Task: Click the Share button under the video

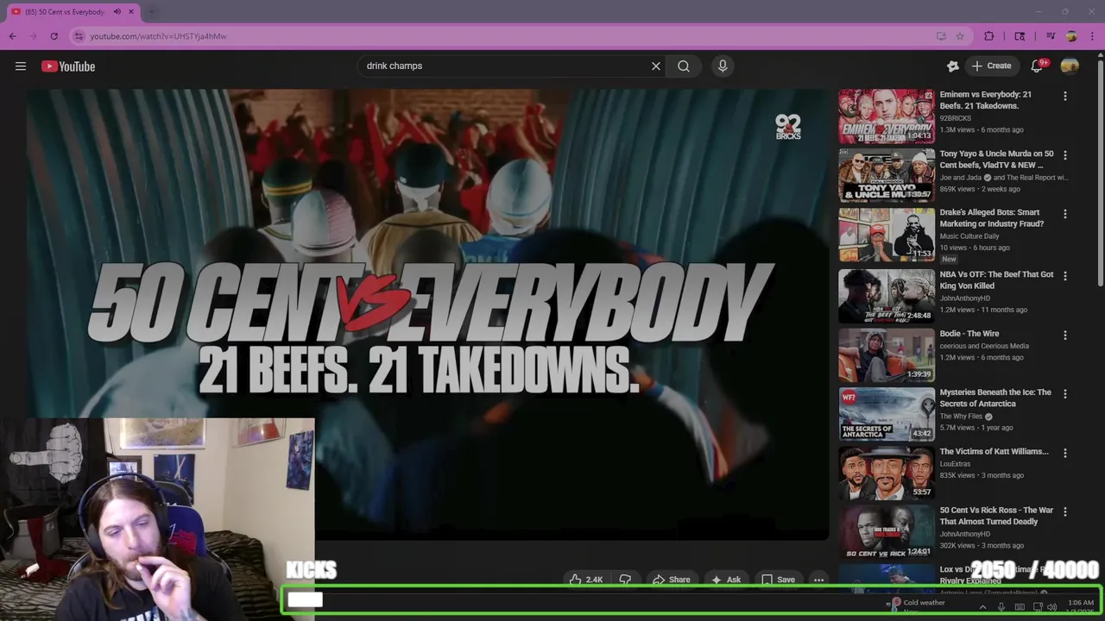Action: (x=671, y=580)
